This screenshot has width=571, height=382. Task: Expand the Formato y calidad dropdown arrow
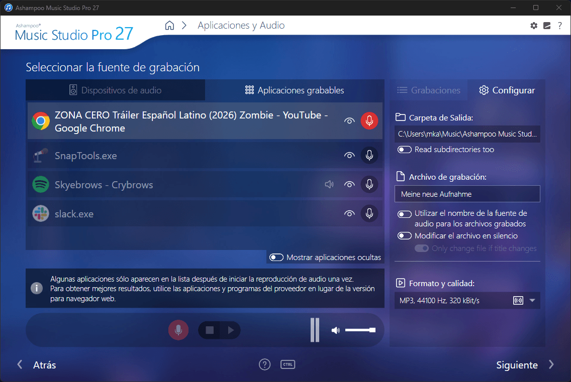[532, 301]
